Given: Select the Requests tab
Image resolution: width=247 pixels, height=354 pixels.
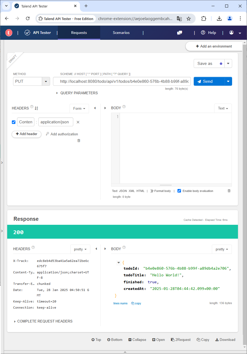Looking at the screenshot, I should coord(79,33).
